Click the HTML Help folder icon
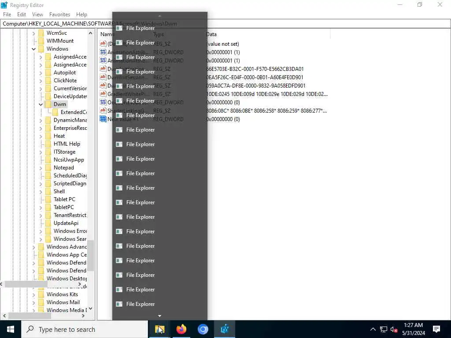This screenshot has width=451, height=338. click(x=48, y=144)
